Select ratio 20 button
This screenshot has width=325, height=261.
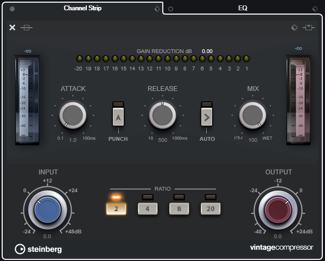[211, 208]
